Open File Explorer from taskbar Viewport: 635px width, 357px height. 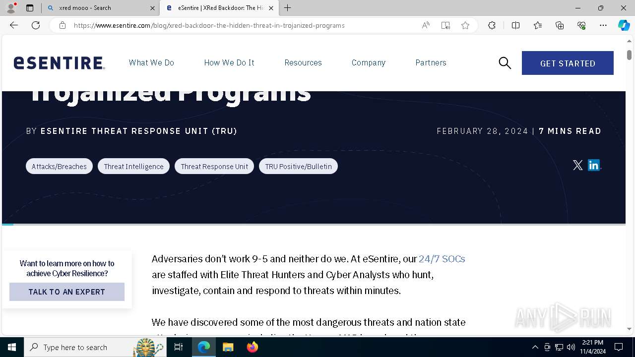(x=228, y=347)
